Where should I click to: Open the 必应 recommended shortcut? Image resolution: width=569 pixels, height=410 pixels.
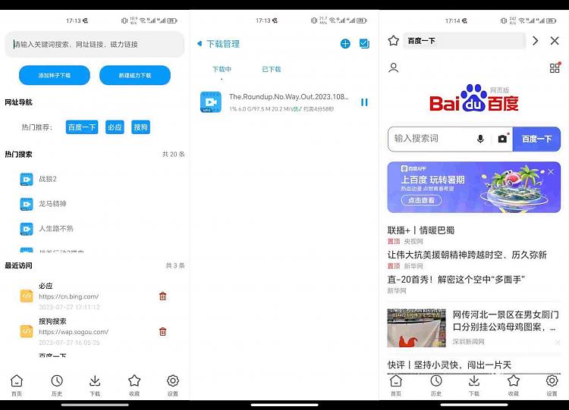click(115, 127)
